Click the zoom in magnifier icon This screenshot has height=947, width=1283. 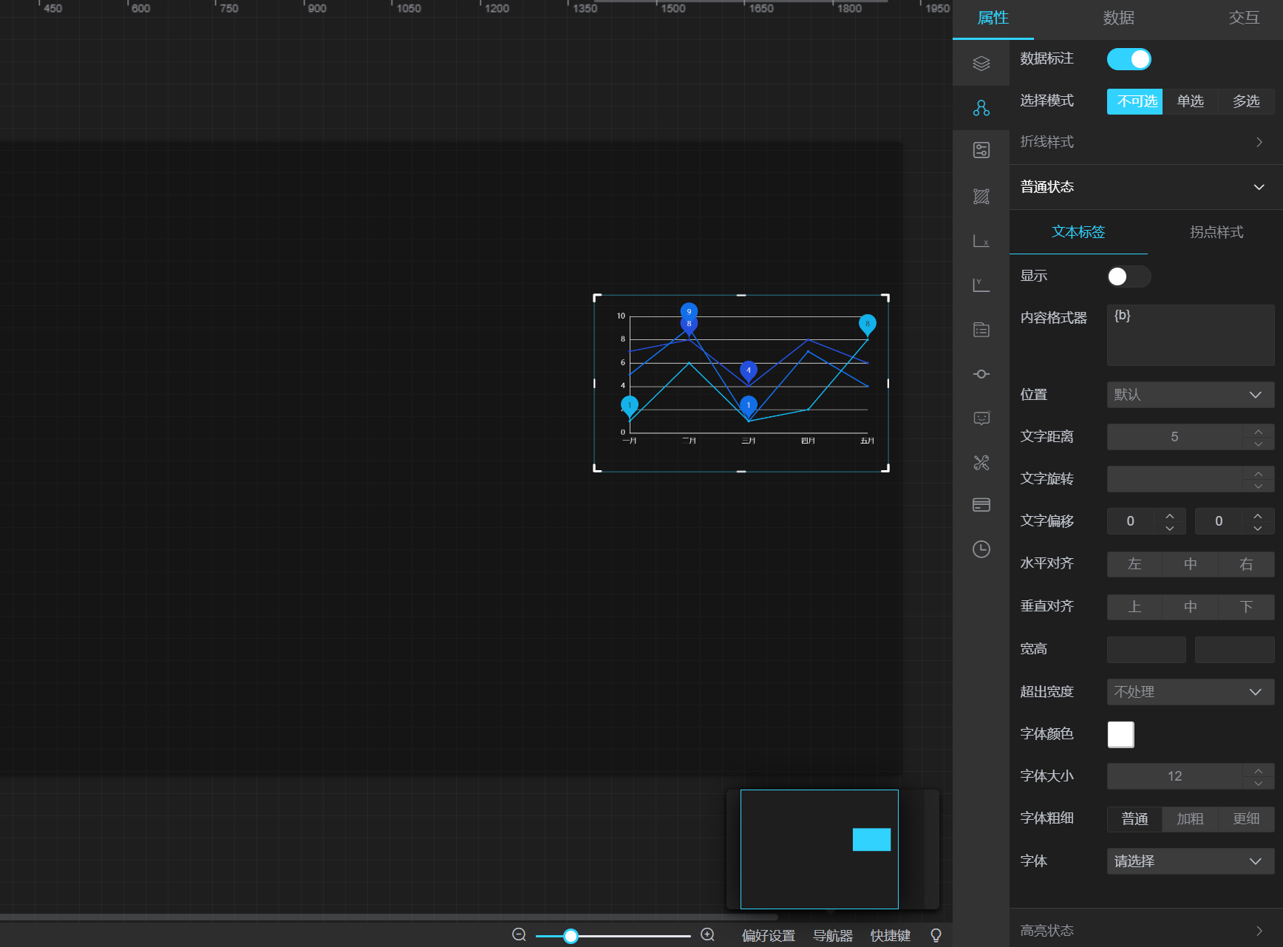point(707,935)
